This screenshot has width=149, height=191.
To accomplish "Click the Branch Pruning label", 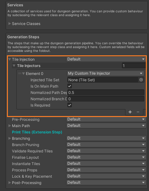I will (x=26, y=145).
